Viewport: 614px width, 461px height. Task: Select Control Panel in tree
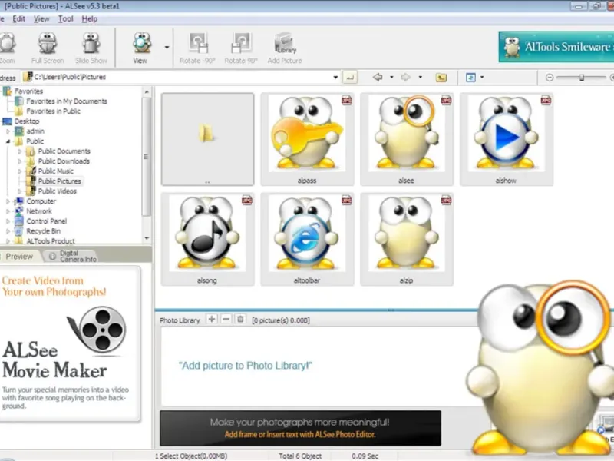[47, 221]
